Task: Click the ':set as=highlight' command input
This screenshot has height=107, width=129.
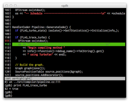Action: coord(17,79)
